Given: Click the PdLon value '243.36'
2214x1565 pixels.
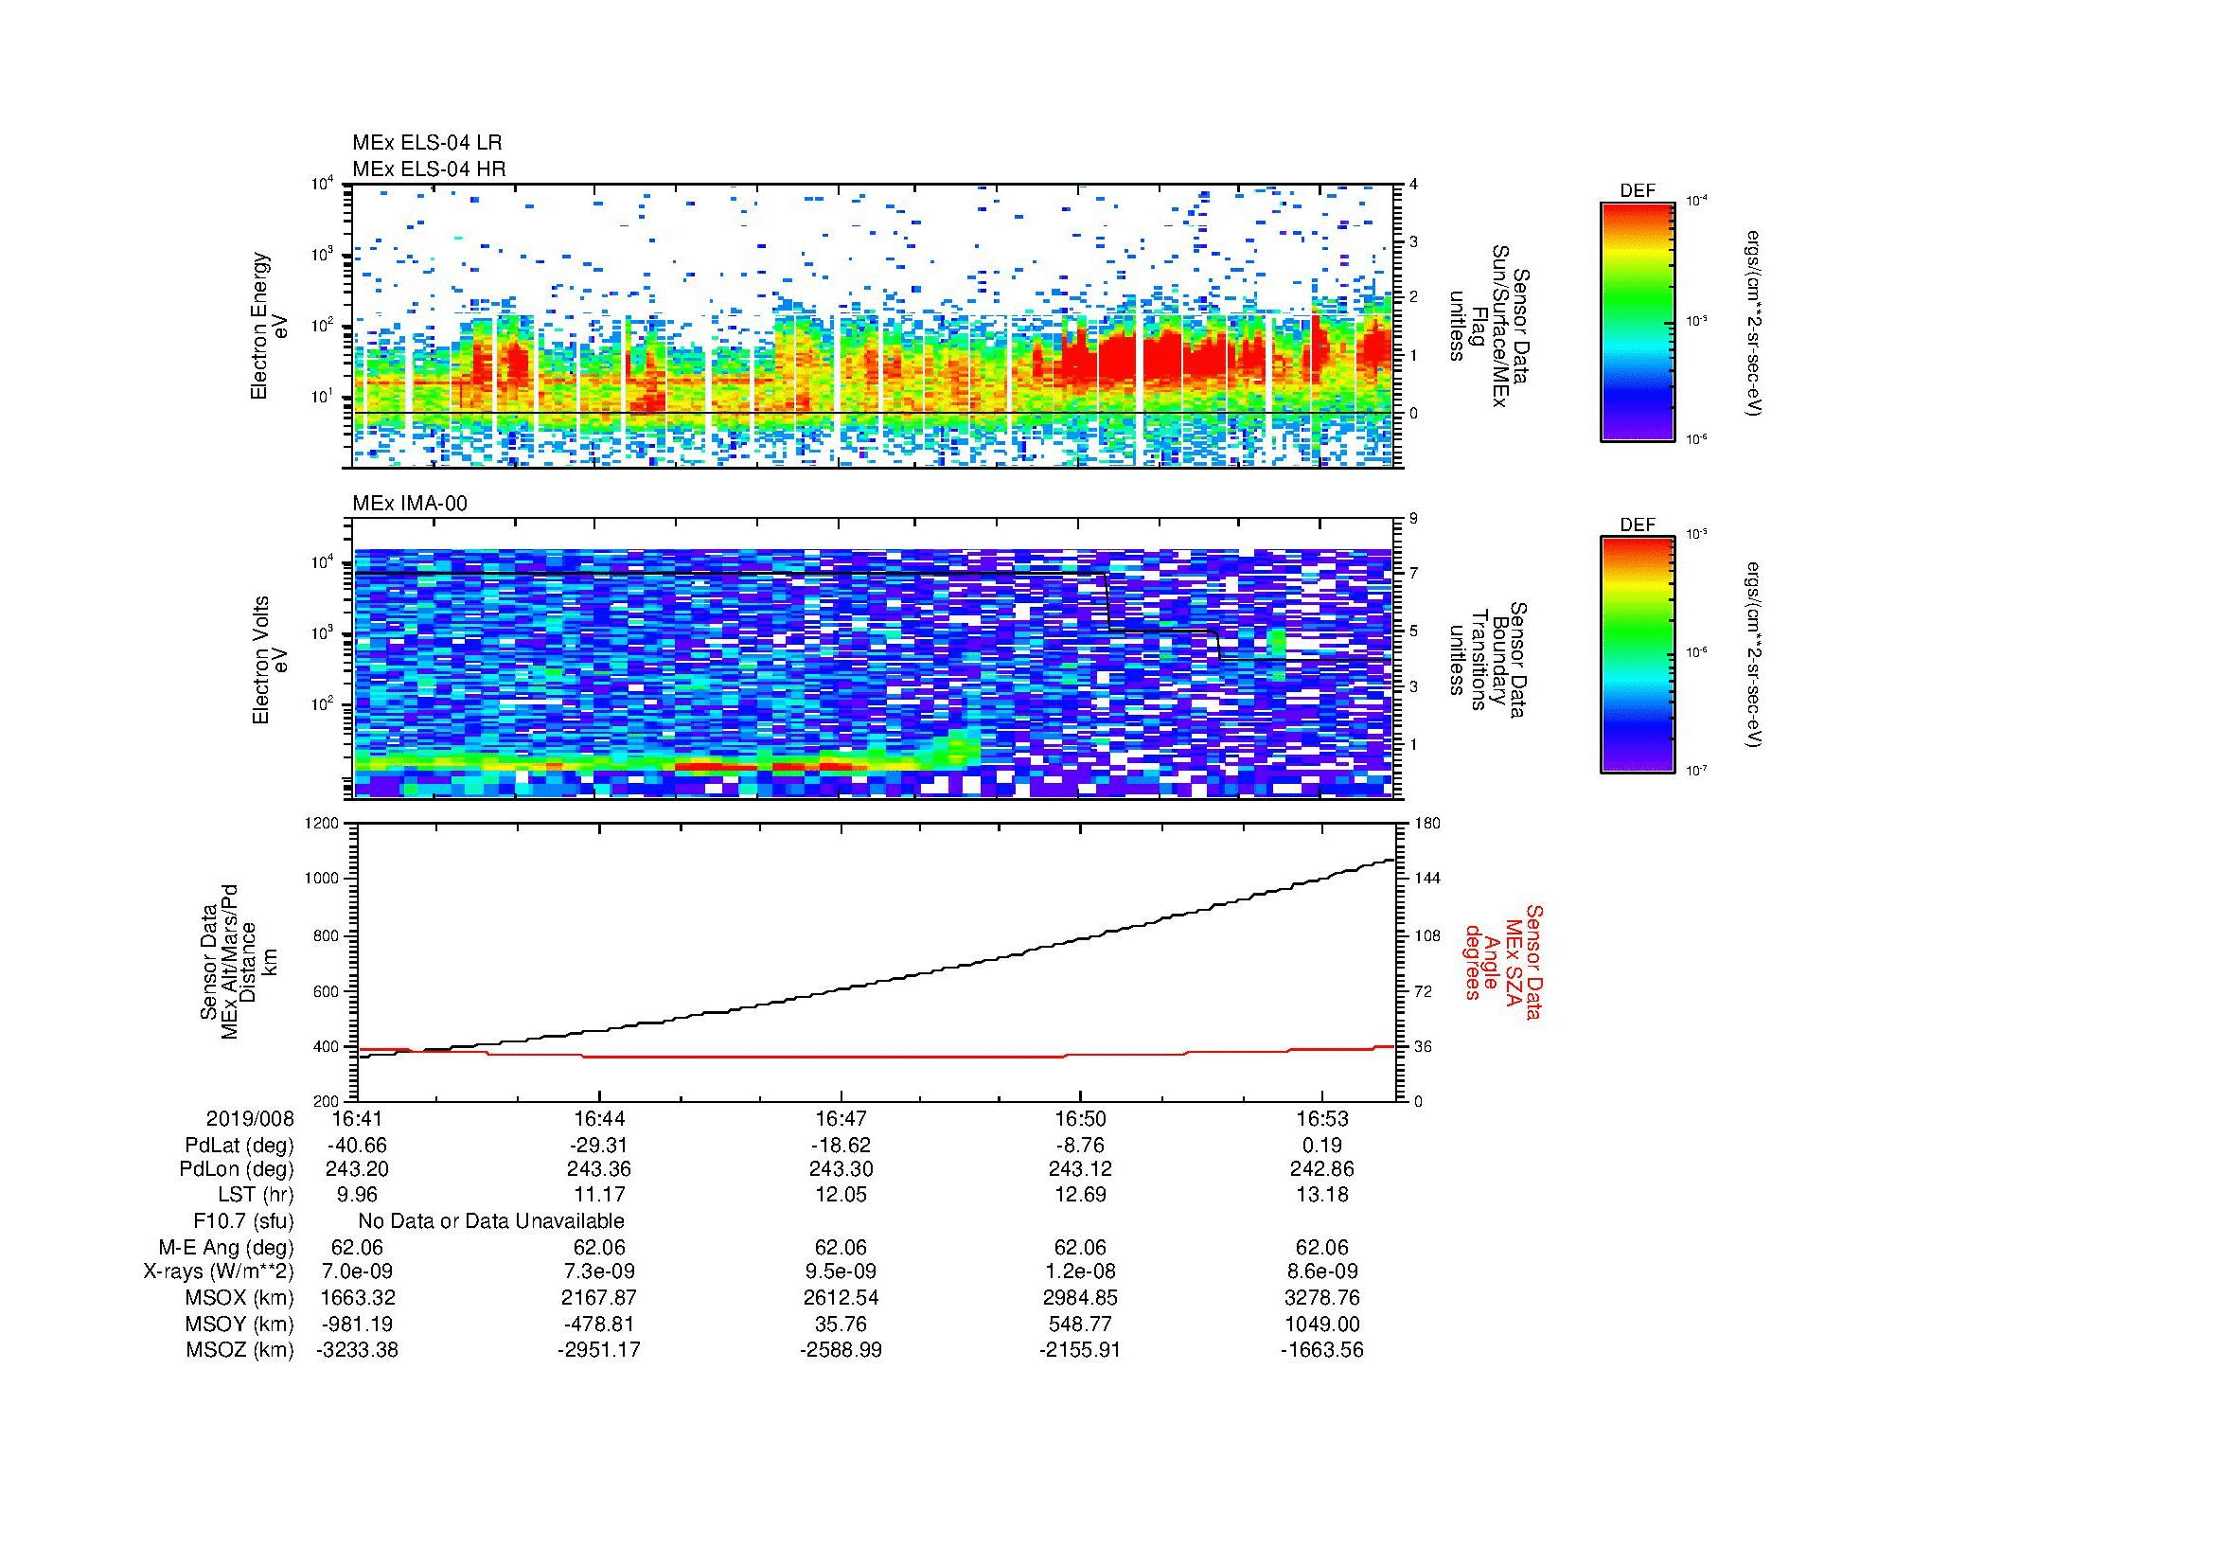Looking at the screenshot, I should (599, 1169).
